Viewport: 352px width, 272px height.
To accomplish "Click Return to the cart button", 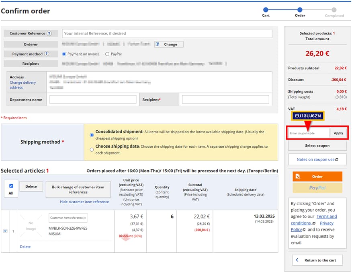I will [x=317, y=260].
